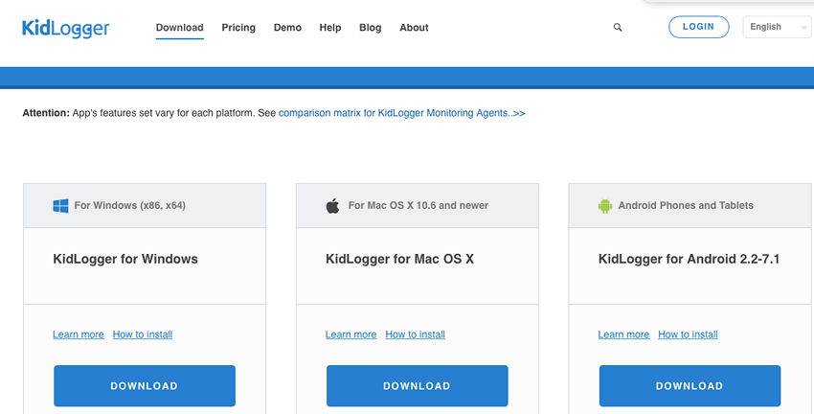Download KidLogger for Android
This screenshot has height=414, width=814.
[x=690, y=386]
